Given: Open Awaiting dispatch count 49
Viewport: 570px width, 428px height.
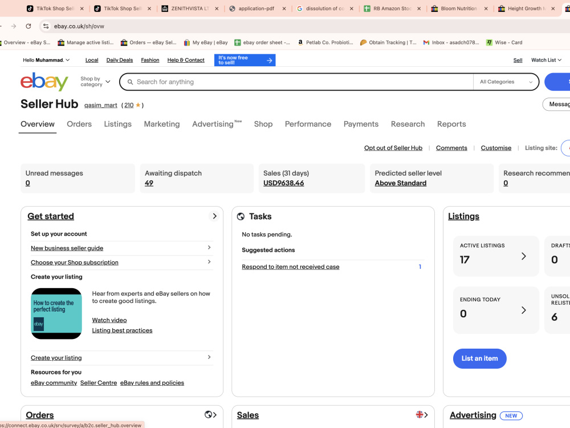Looking at the screenshot, I should tap(149, 183).
